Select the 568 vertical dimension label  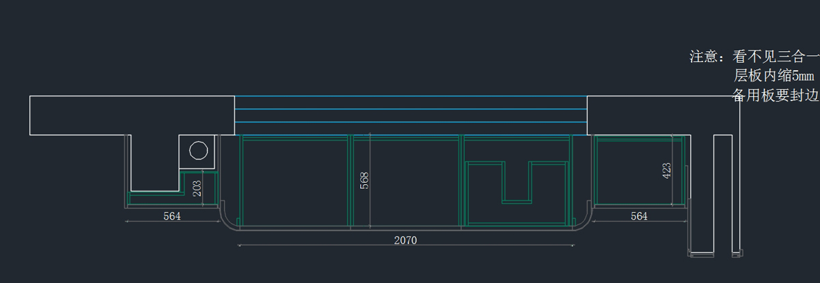point(365,181)
